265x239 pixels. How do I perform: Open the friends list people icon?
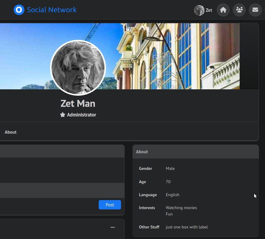tap(239, 10)
